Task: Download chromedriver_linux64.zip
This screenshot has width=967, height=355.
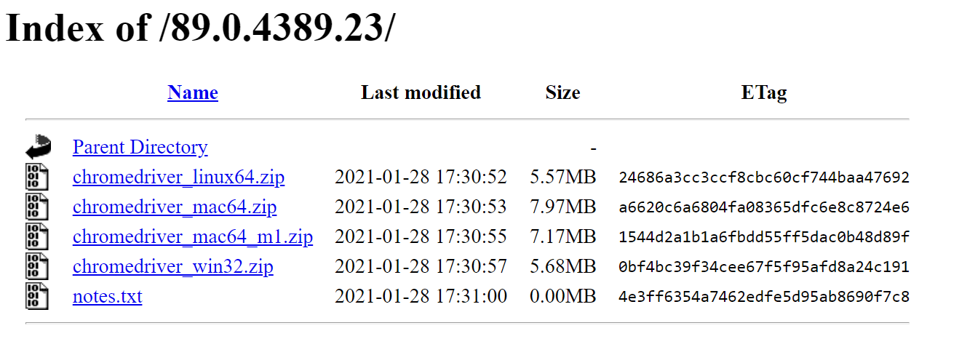Action: (178, 177)
